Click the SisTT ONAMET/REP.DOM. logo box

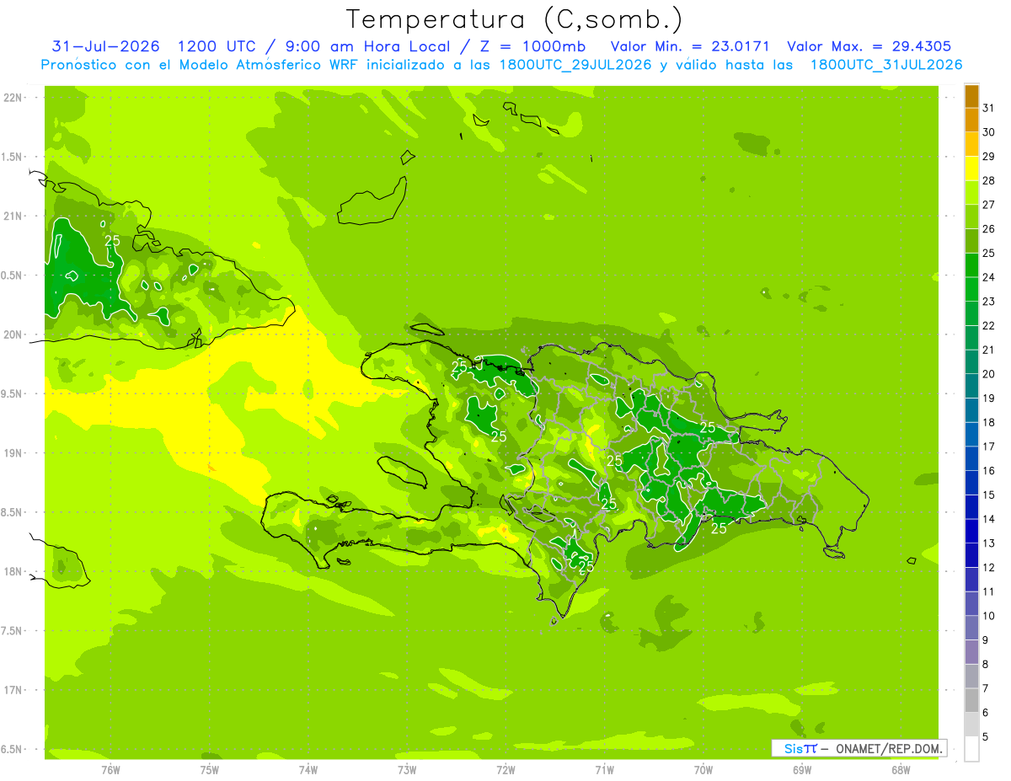(859, 748)
